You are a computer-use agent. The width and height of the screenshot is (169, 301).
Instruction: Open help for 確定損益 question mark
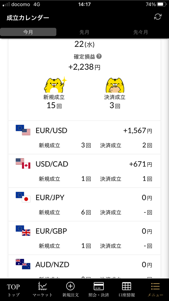[99, 56]
